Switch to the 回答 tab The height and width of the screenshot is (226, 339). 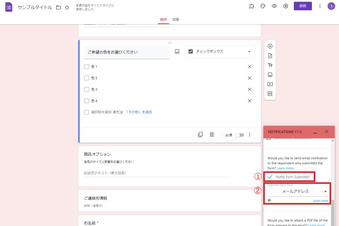click(x=176, y=19)
